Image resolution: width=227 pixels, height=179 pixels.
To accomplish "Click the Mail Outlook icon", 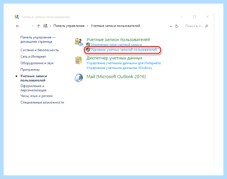I will tap(79, 78).
